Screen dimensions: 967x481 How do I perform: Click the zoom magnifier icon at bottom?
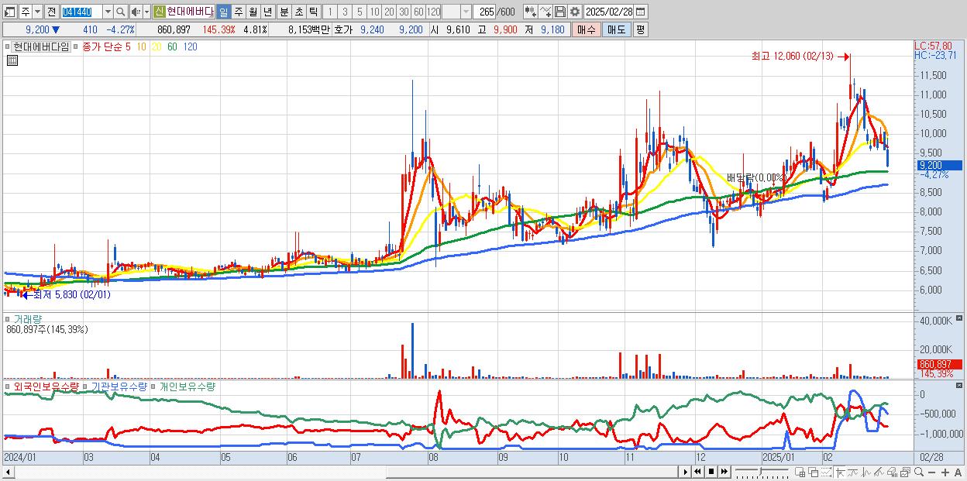coord(919,472)
